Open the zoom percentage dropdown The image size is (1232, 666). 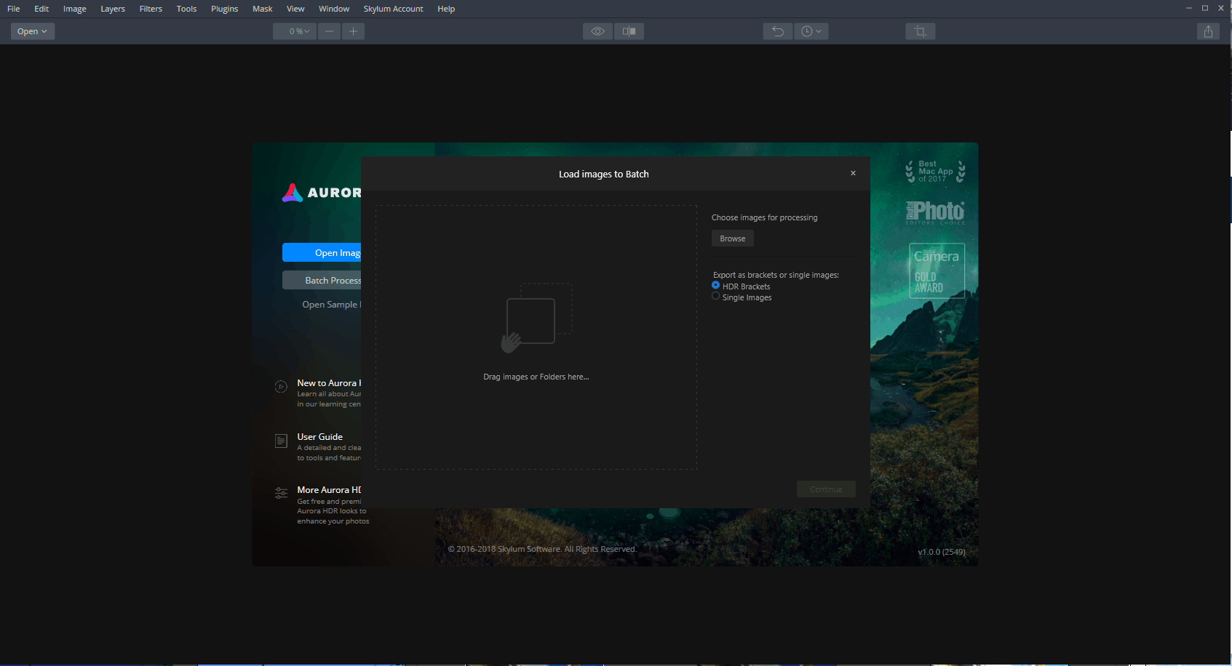click(x=295, y=31)
